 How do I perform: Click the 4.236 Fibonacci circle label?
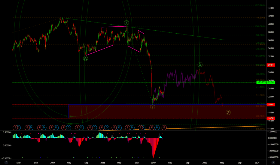coord(69,117)
